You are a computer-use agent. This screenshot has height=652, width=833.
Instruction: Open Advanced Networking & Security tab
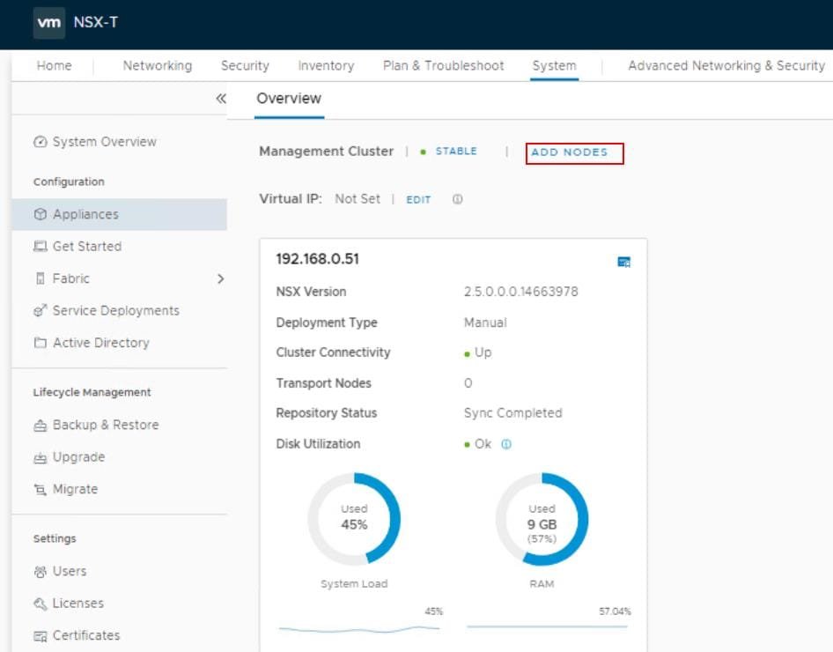726,66
